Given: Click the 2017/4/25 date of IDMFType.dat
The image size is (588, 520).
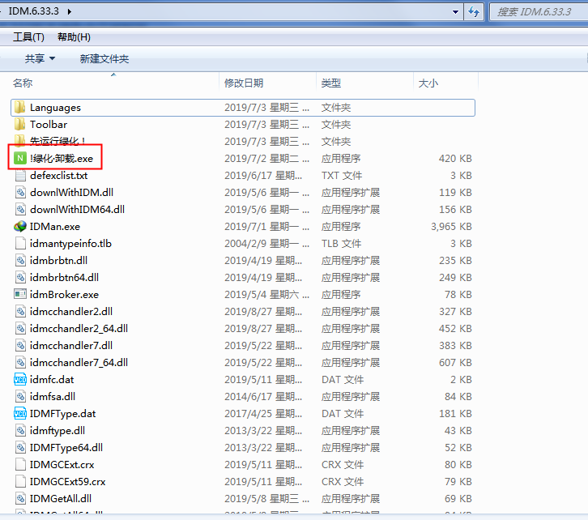Looking at the screenshot, I should click(x=263, y=414).
